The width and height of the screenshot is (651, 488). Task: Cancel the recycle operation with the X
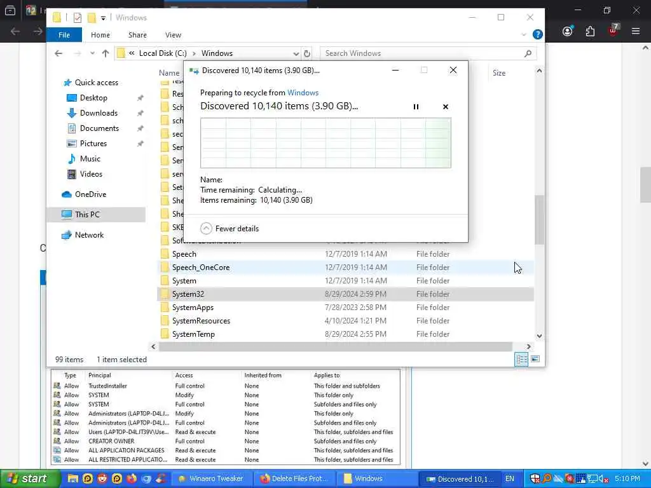(446, 107)
